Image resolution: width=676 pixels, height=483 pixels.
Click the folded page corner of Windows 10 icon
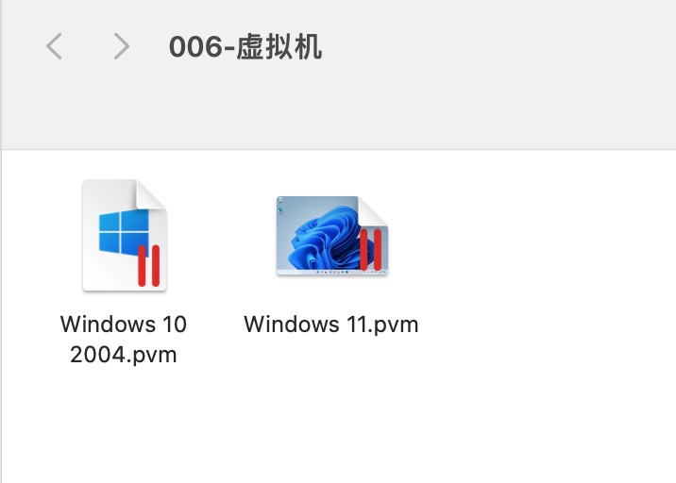coord(151,194)
